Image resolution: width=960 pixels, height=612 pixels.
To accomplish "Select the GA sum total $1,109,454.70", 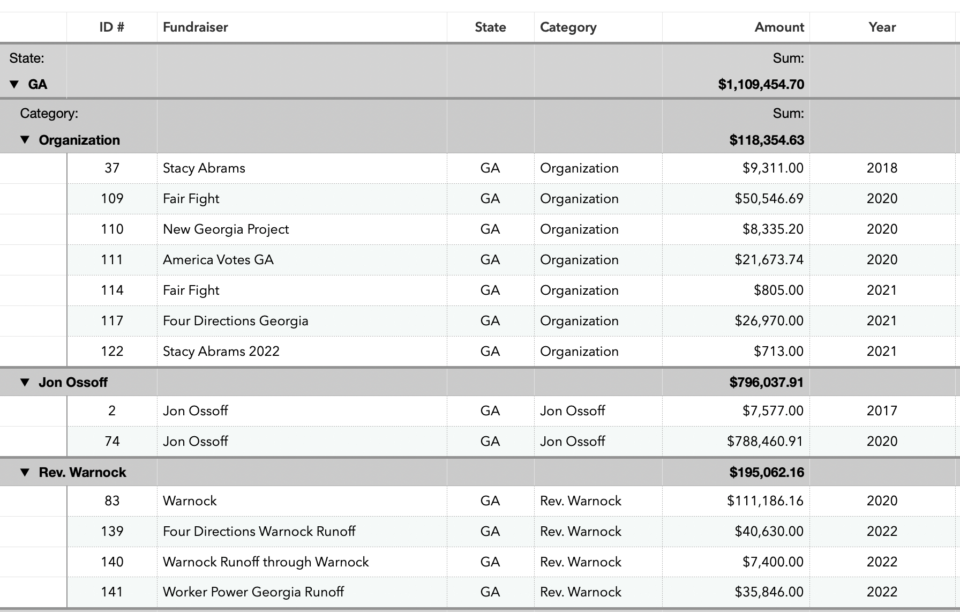I will coord(761,85).
